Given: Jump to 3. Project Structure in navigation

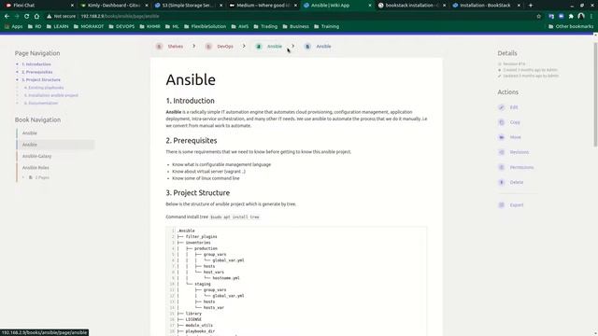Looking at the screenshot, I should click(41, 80).
